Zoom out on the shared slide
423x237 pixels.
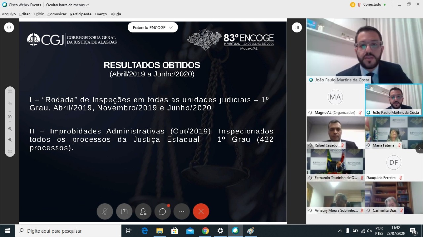point(10,140)
